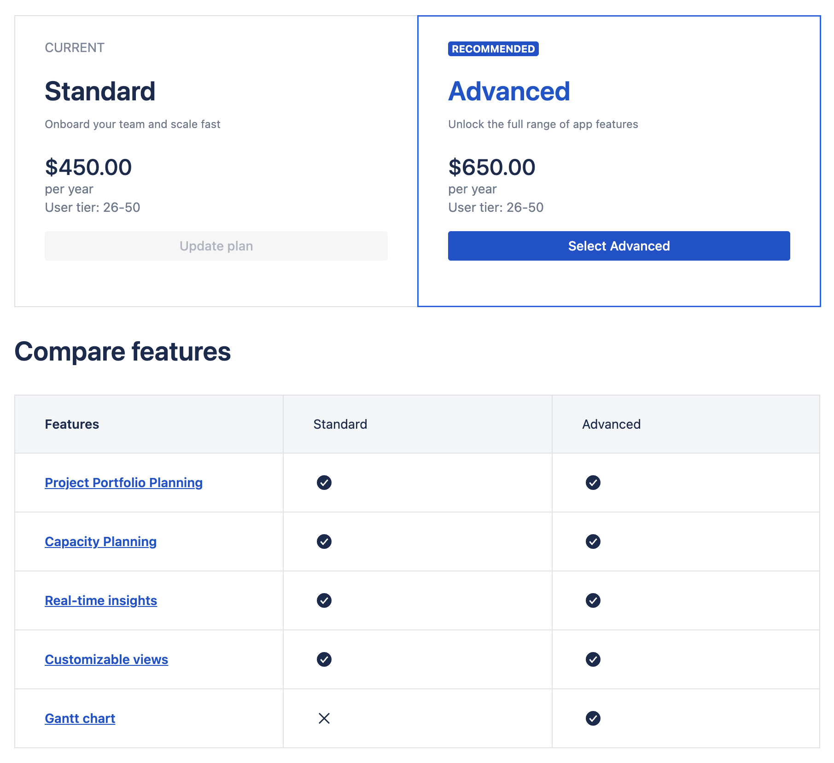Open the Project Portfolio Planning link
834x763 pixels.
(x=123, y=483)
